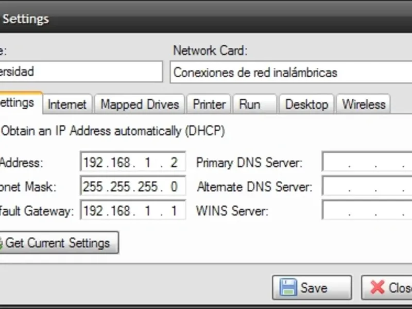Click the floppy disk icon on Save
Viewport: 412px width, 309px height.
288,287
